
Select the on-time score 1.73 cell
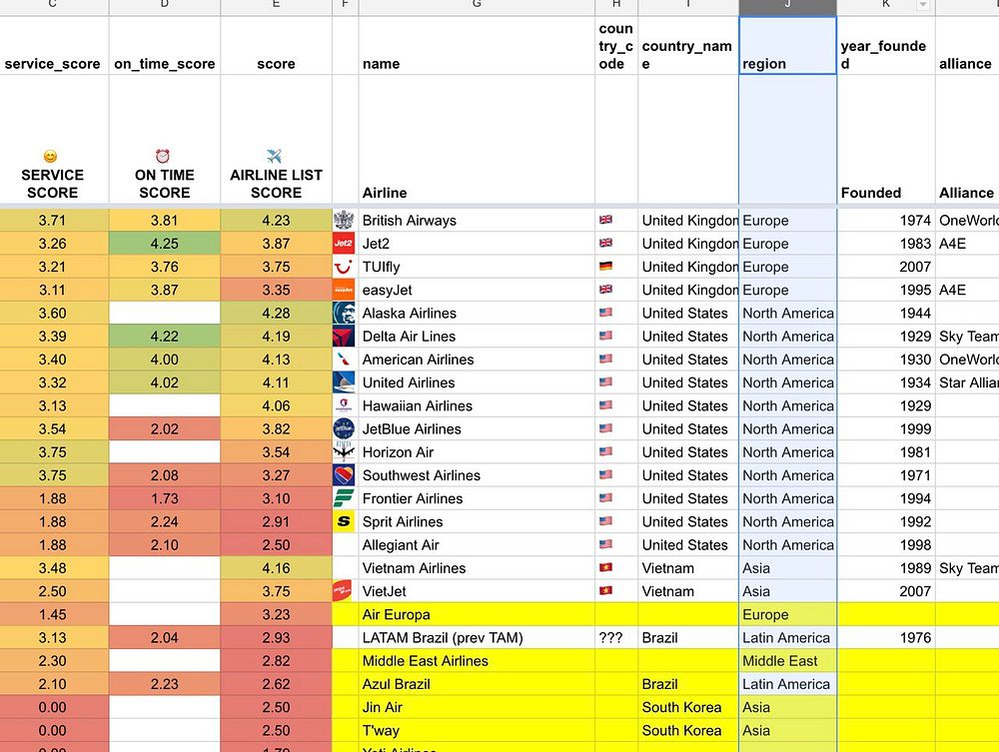(165, 498)
